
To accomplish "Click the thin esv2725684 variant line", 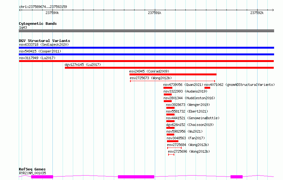I will [174, 148].
